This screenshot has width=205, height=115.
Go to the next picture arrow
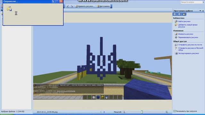(x=104, y=112)
